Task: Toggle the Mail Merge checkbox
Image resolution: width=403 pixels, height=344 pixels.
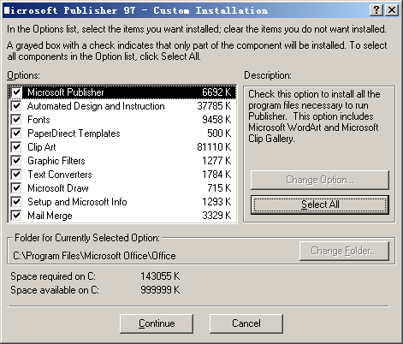Action: [16, 216]
